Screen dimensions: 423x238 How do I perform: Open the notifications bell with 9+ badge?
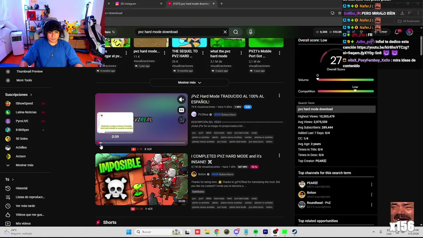[x=398, y=32]
